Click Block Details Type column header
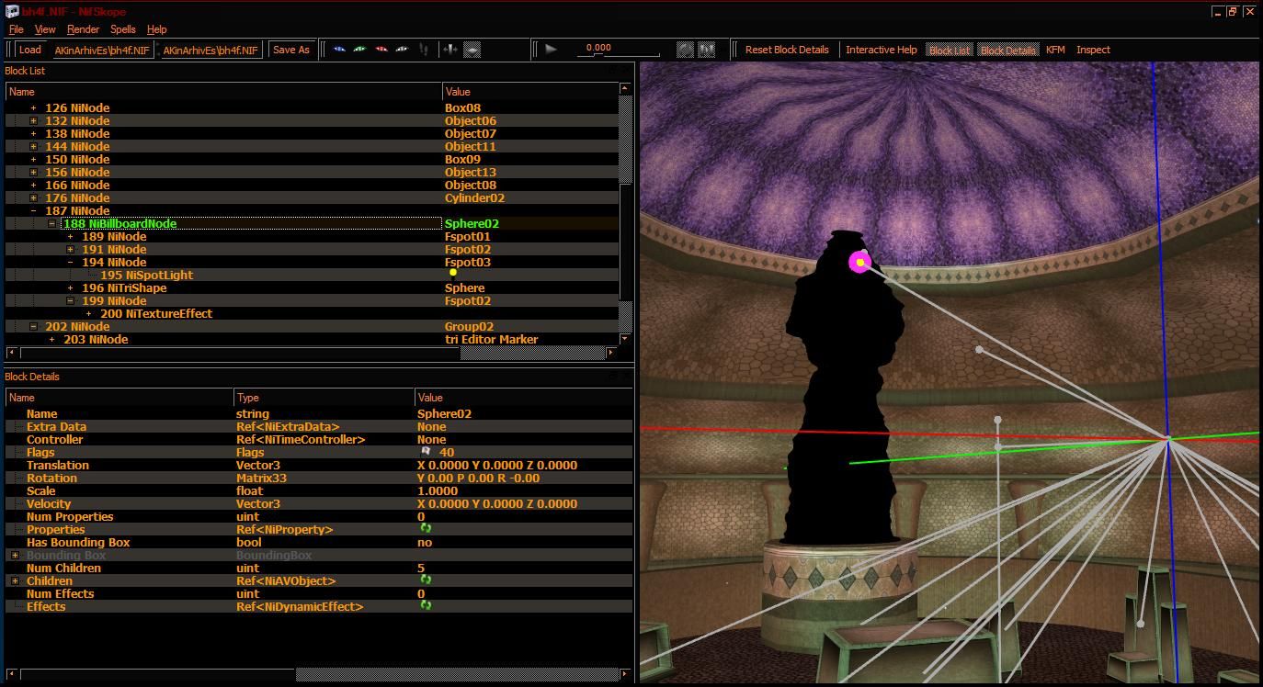Screen dimensions: 1263x687 click(x=324, y=398)
